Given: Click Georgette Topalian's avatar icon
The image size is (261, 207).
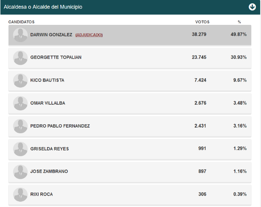Looking at the screenshot, I should coord(20,58).
